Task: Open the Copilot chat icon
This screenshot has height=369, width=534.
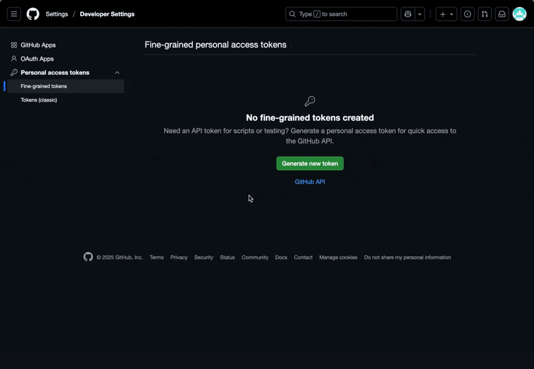Action: [x=408, y=14]
